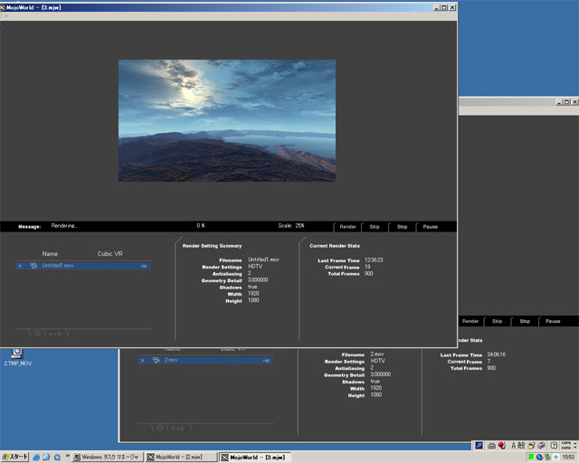The image size is (579, 463).
Task: Click the Name column header
Action: (50, 253)
